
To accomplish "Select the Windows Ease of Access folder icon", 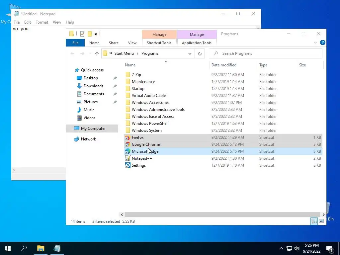I will tap(128, 117).
